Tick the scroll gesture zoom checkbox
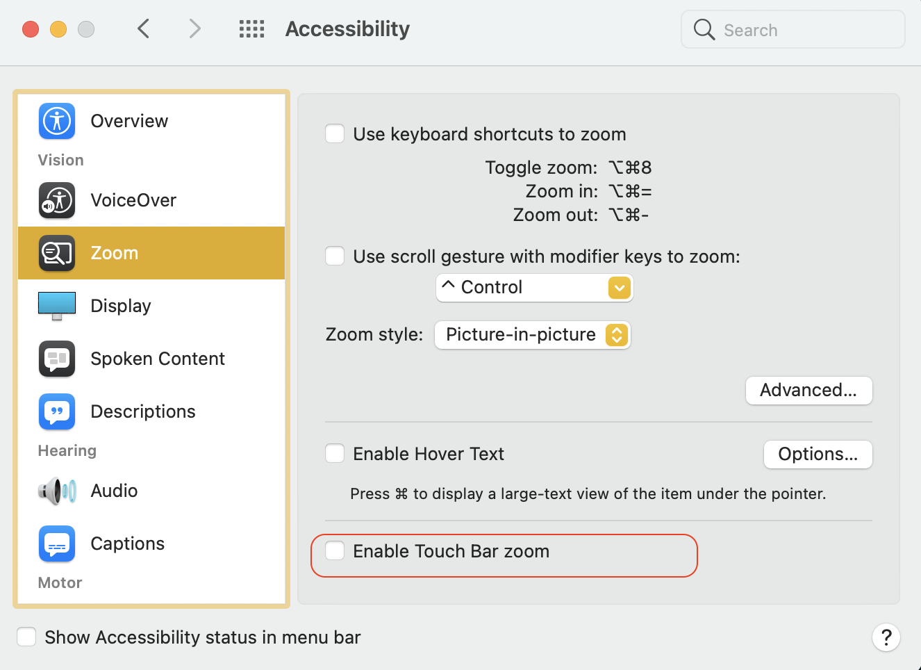The width and height of the screenshot is (921, 670). pos(335,256)
